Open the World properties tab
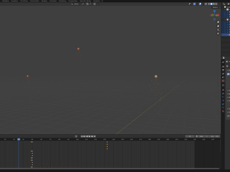This screenshot has height=172, width=230. [223, 81]
